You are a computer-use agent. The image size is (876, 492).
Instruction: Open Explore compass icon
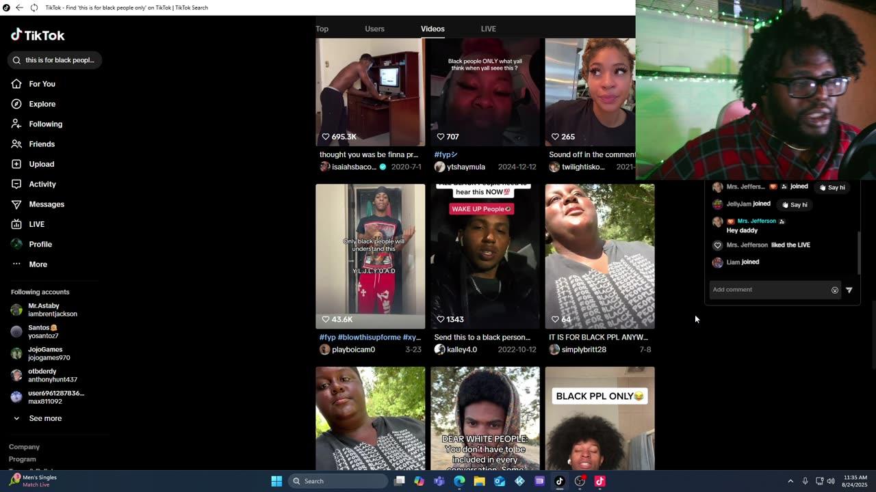[16, 104]
